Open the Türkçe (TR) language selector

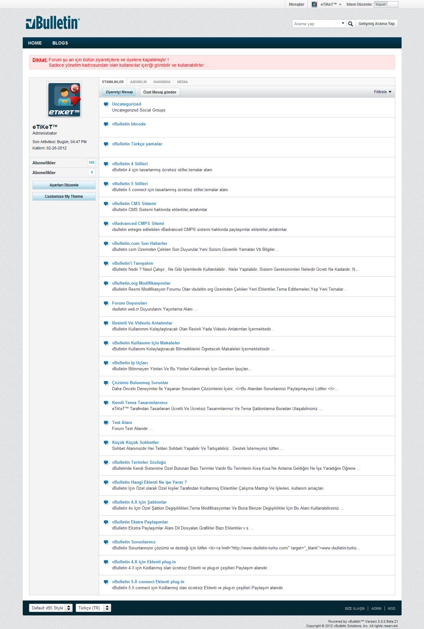click(93, 608)
